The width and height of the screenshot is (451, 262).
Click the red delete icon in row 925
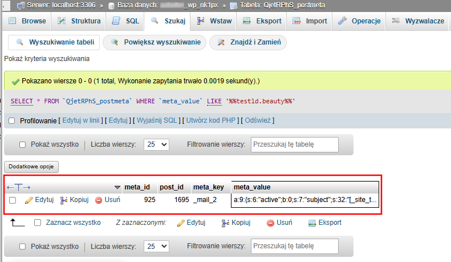pos(99,200)
